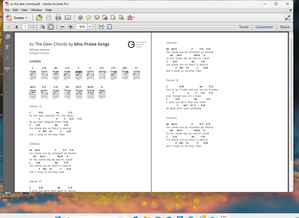
Task: Click the lyric "Even though you are a king"
Action: pyautogui.click(x=183, y=96)
